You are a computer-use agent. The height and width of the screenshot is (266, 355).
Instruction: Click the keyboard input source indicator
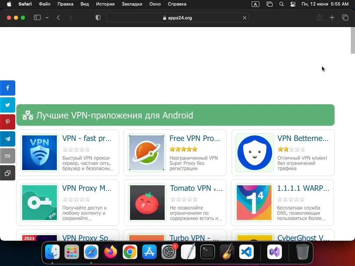[256, 4]
